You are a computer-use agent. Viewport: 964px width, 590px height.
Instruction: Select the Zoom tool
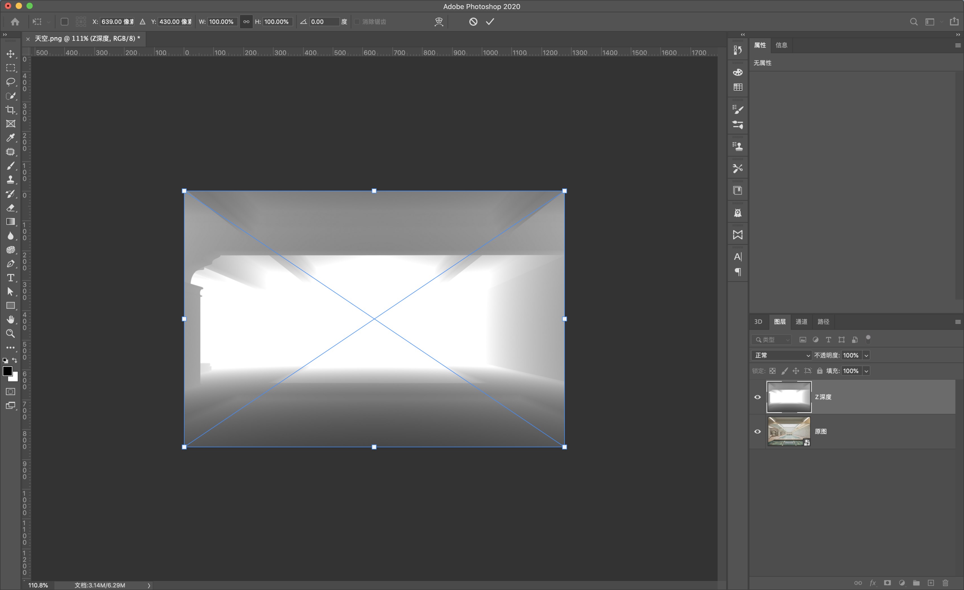click(x=10, y=334)
